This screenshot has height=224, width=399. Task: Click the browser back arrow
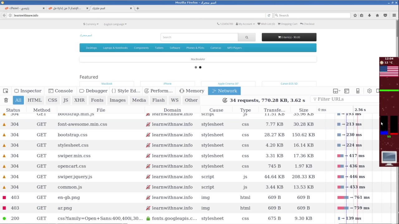coord(4,15)
